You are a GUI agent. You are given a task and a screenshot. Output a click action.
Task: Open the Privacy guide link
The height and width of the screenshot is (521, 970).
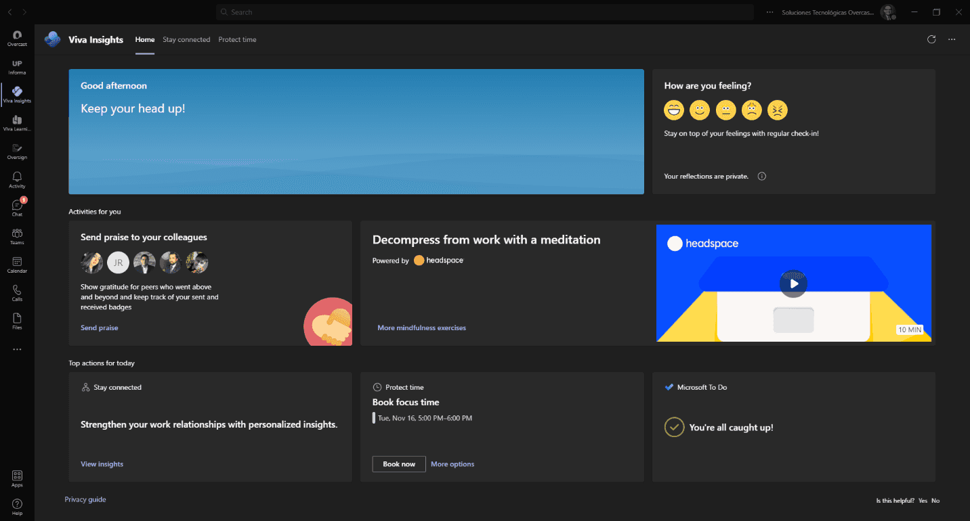tap(85, 499)
